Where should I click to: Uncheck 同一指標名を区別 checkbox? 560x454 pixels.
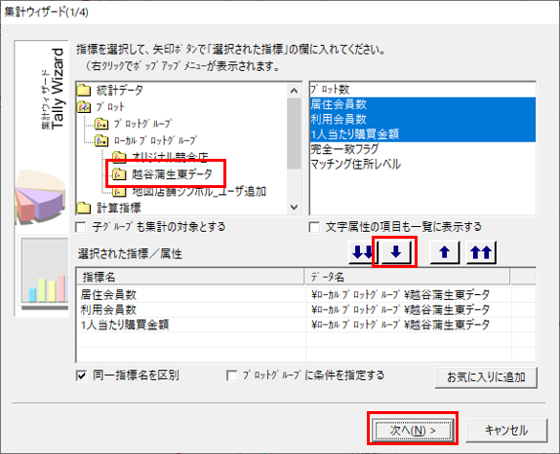81,375
